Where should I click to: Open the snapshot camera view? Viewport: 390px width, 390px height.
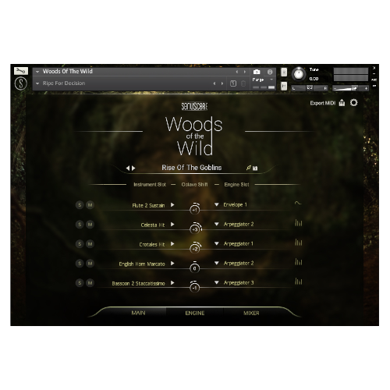pyautogui.click(x=257, y=72)
